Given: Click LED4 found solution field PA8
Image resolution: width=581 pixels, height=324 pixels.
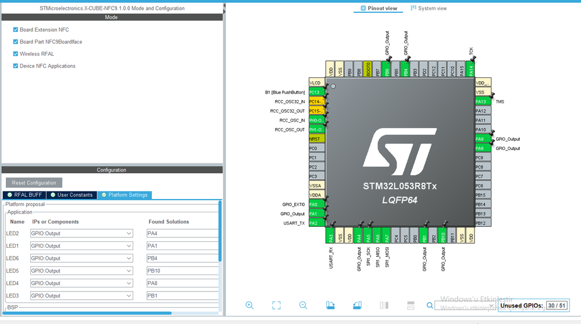Looking at the screenshot, I should 182,283.
